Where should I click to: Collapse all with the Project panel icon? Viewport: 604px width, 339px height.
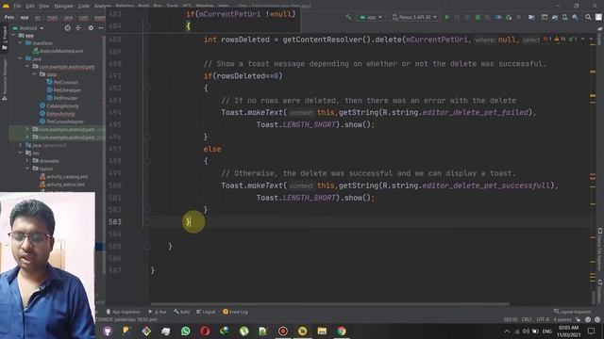[77, 28]
